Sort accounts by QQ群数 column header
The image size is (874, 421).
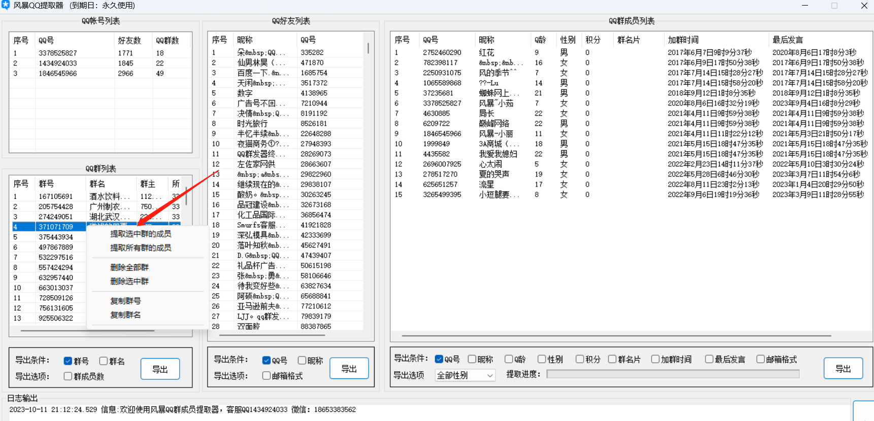click(172, 40)
